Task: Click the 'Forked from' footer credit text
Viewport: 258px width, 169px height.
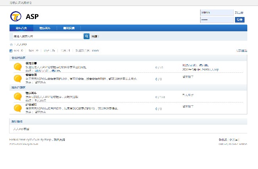Action: (37, 140)
